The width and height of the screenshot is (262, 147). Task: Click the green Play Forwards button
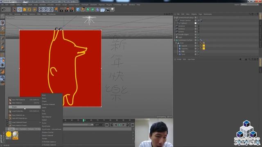point(120,125)
